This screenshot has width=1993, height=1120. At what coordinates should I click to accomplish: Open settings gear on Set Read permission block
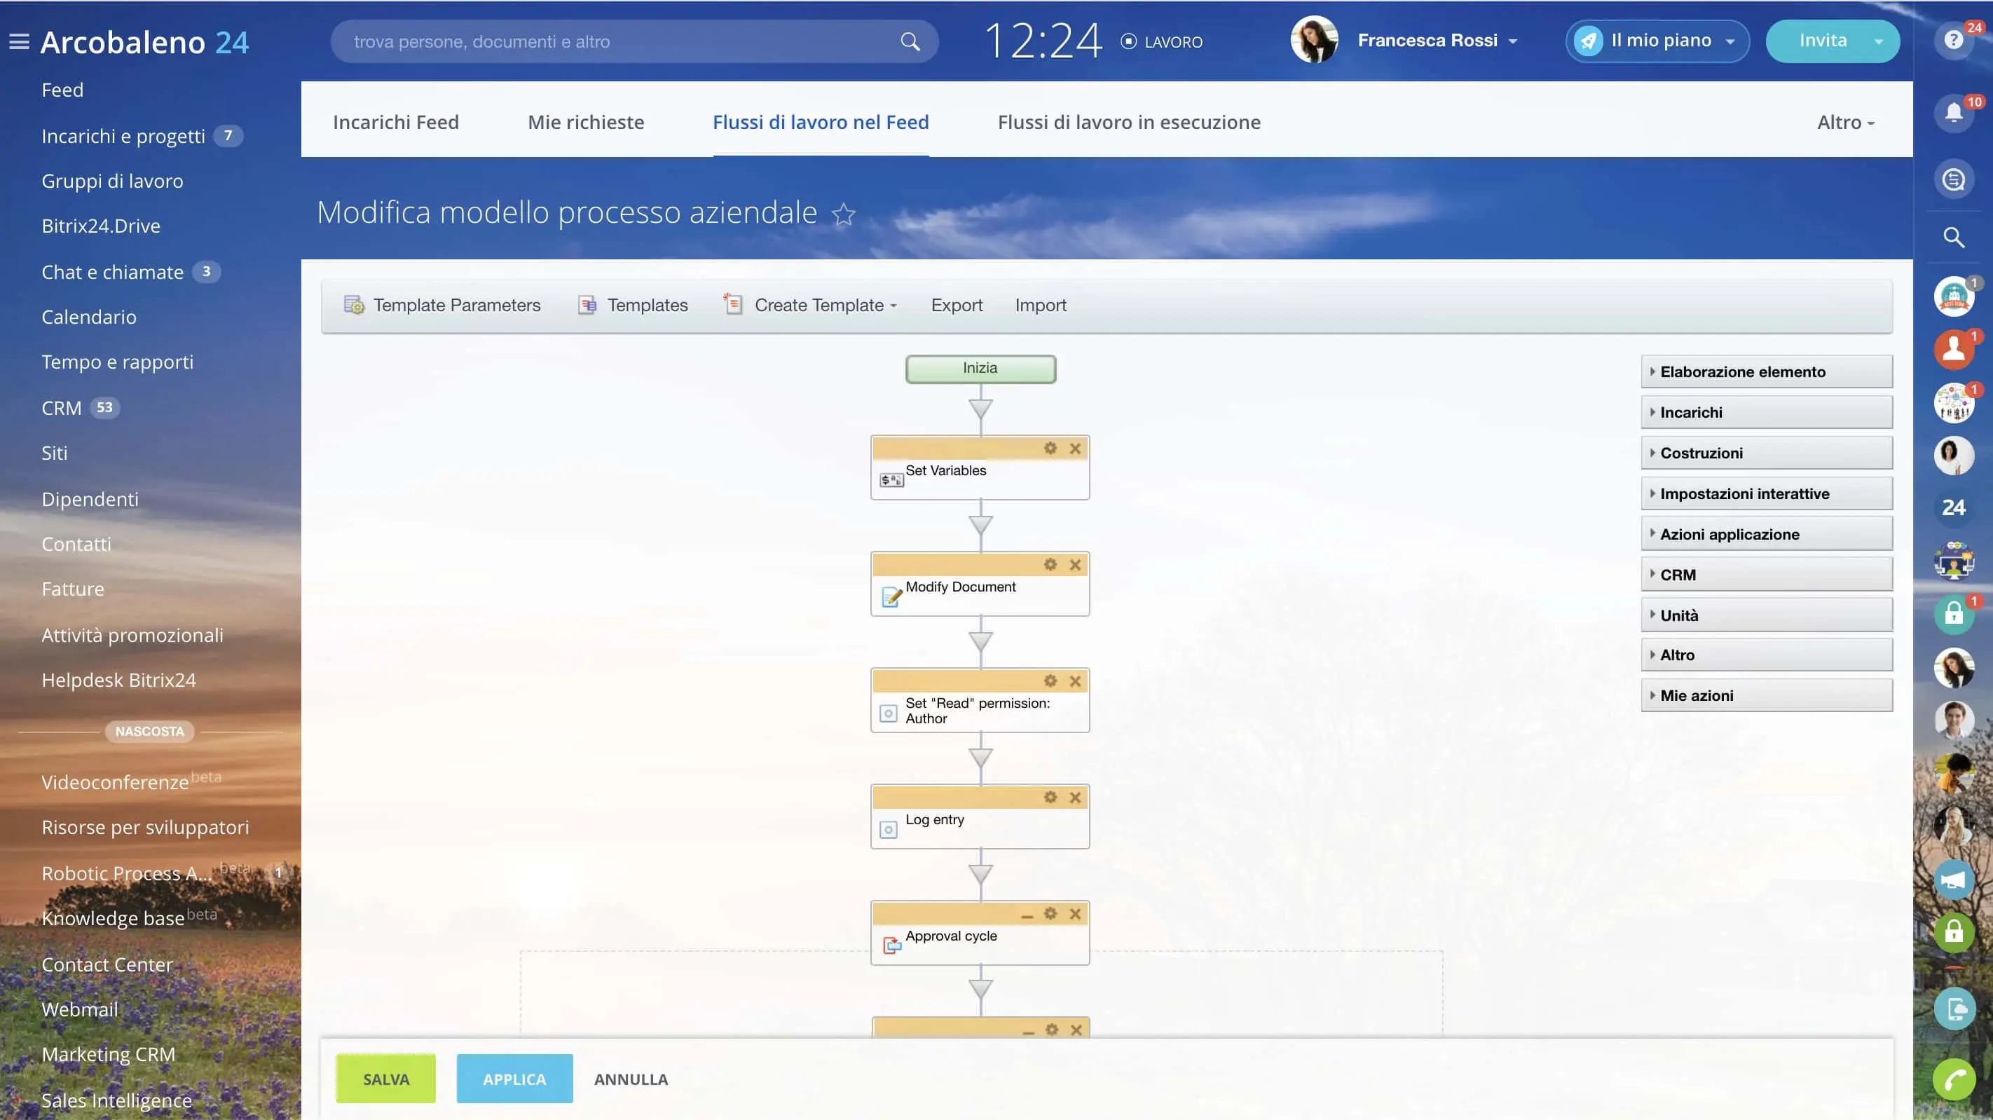[x=1050, y=681]
